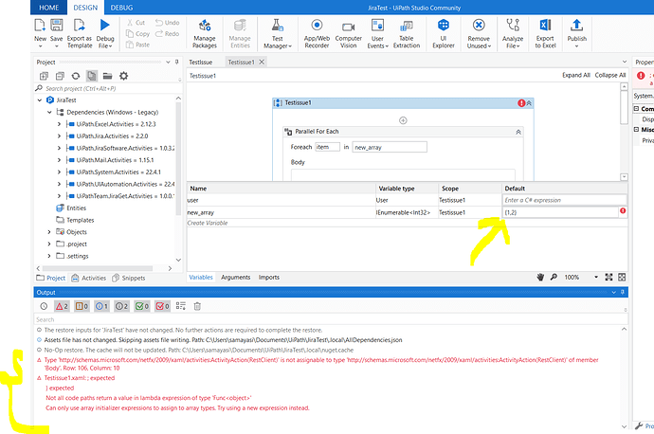Viewport: 654px width, 434px height.
Task: Expand the Objects folder
Action: [x=49, y=232]
